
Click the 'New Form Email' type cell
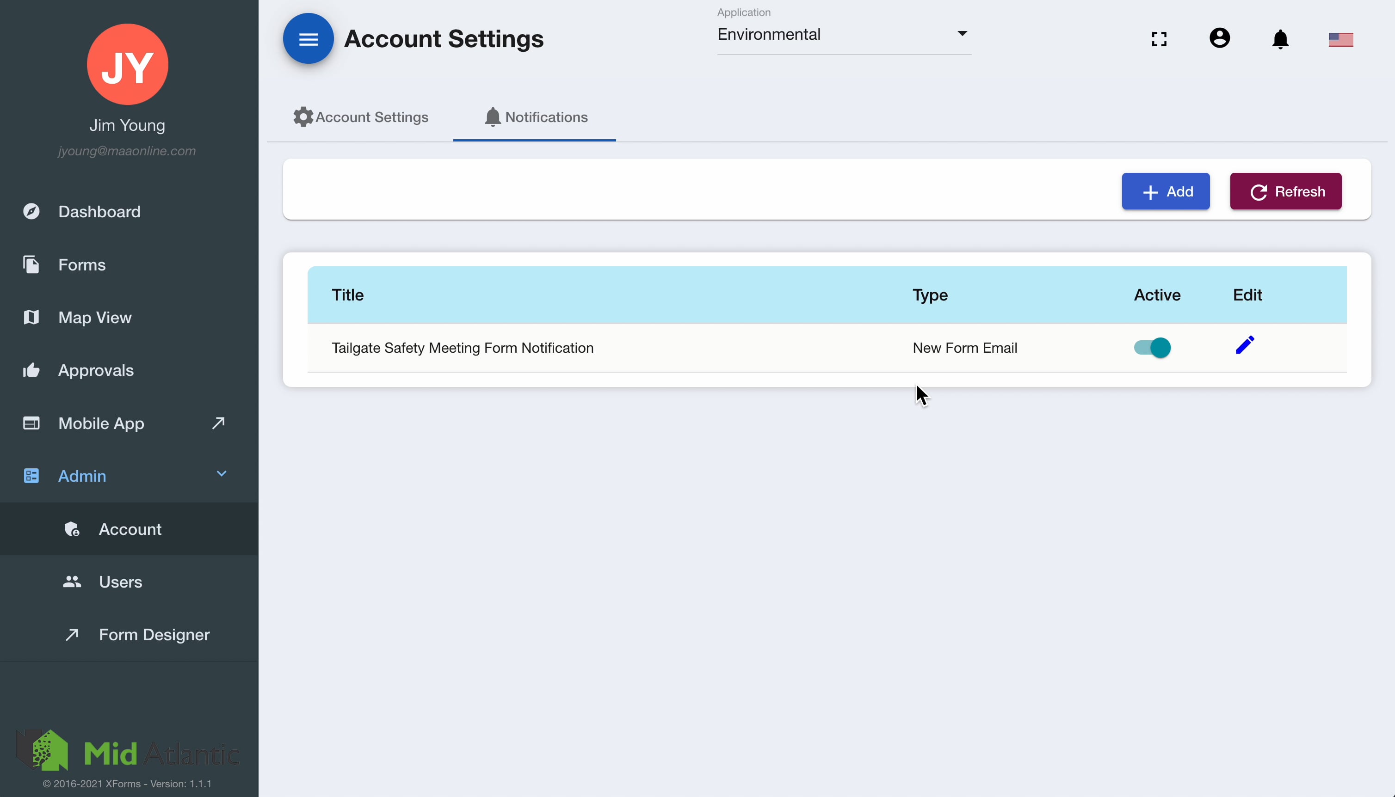[x=965, y=348]
